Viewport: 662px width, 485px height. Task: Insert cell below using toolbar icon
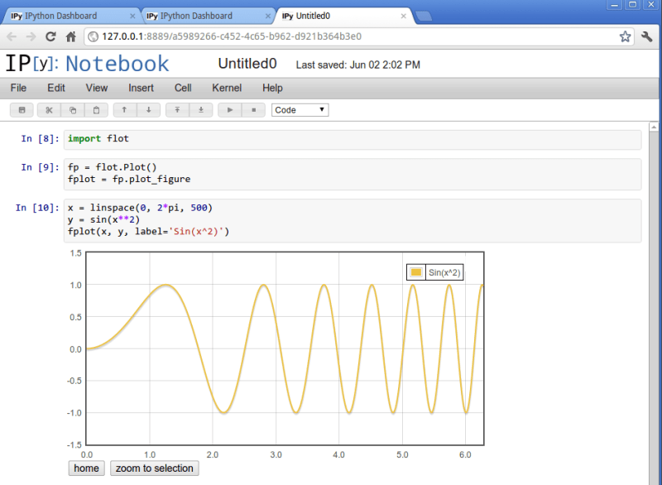point(201,110)
